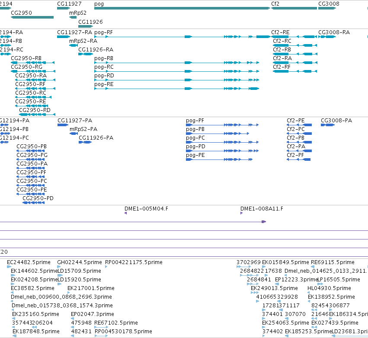Select EST label RE69115.5prime
Viewport: 368px width, 338px height.
[333, 262]
